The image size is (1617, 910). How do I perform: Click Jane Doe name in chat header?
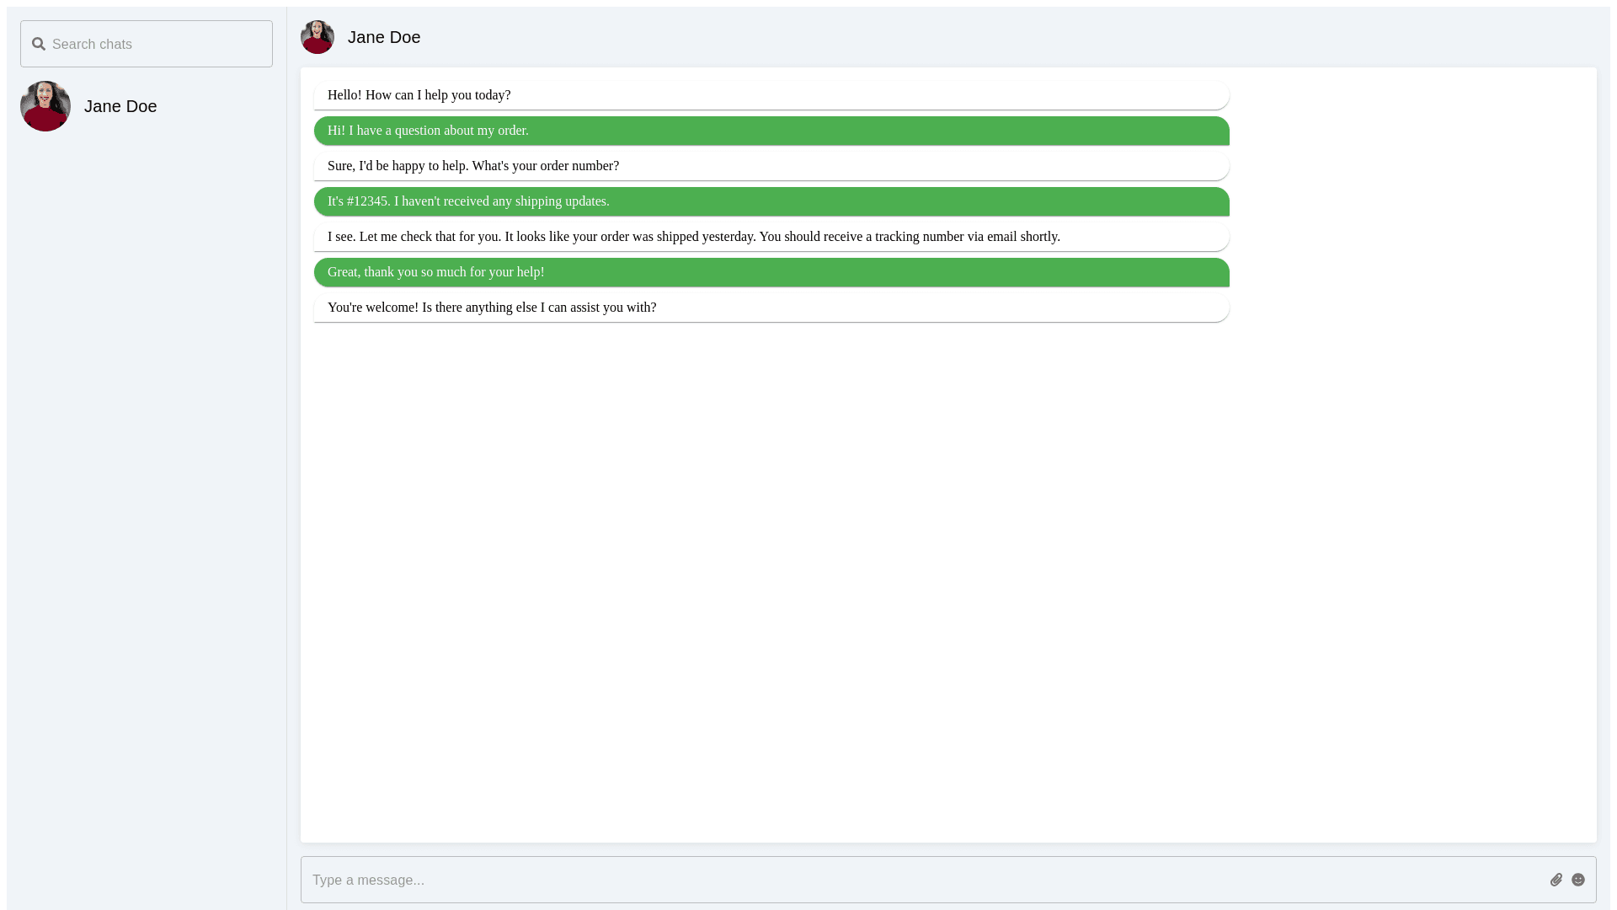click(x=384, y=37)
